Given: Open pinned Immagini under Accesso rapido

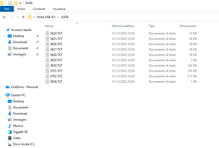Looking at the screenshot, I should [x=20, y=54].
